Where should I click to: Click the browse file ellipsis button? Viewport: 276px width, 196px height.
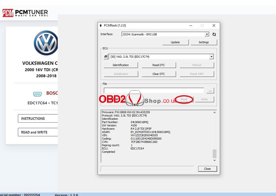pyautogui.click(x=210, y=91)
